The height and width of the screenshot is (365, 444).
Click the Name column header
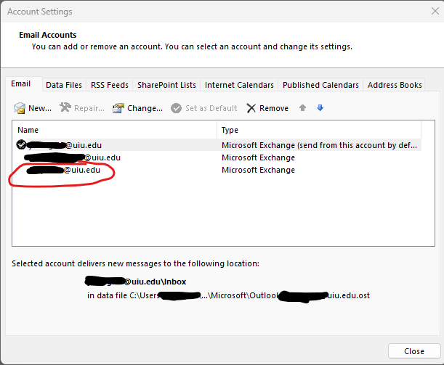pyautogui.click(x=116, y=130)
